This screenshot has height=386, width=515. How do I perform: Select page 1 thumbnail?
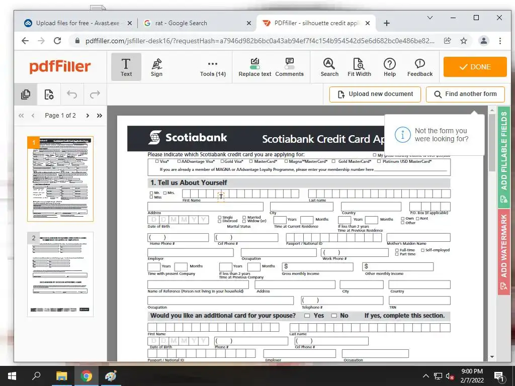coord(60,179)
